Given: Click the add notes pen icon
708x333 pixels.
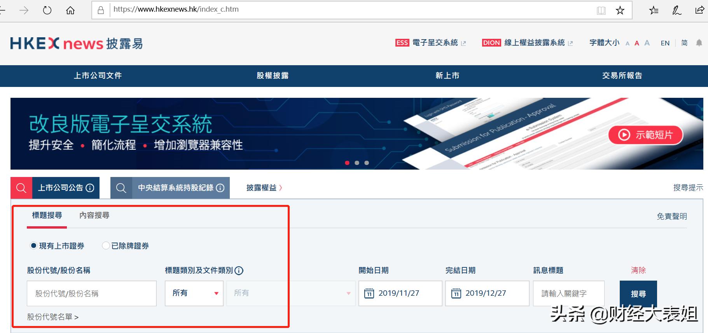Looking at the screenshot, I should tap(677, 10).
